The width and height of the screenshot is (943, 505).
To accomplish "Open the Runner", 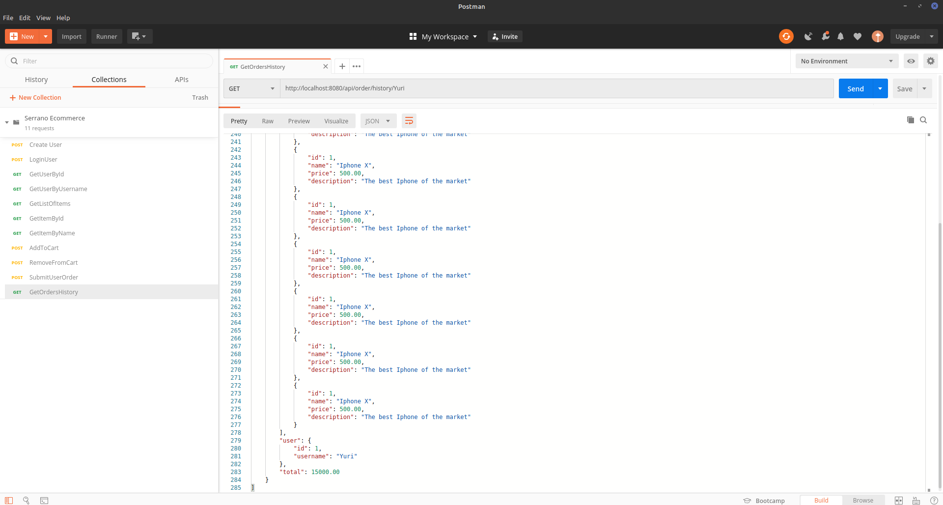I will [x=107, y=36].
